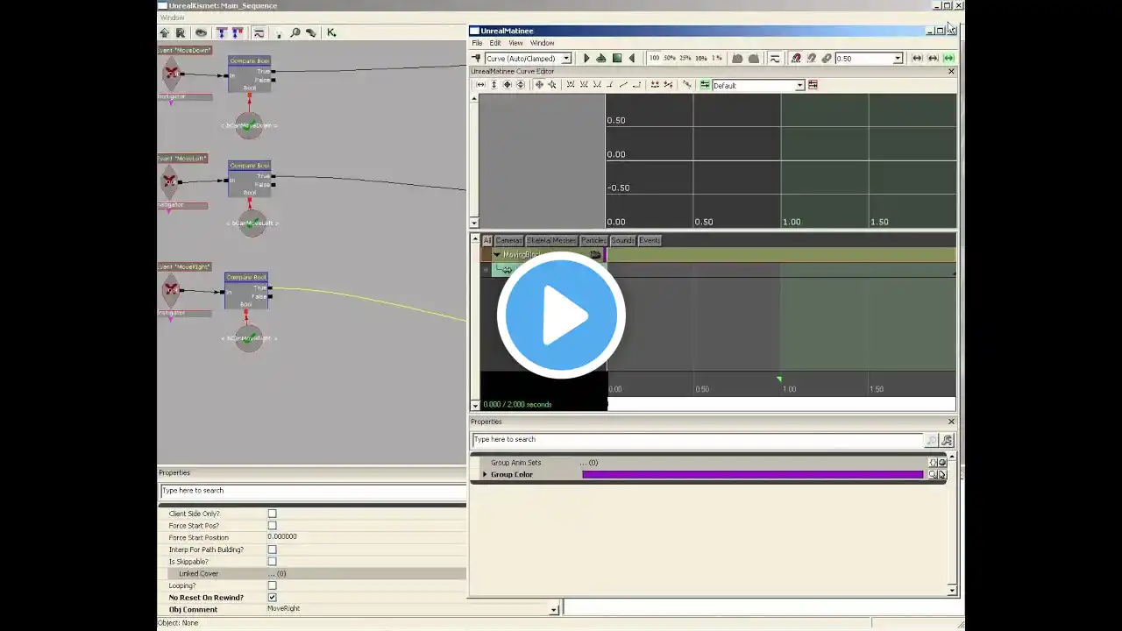Enable the Looping? checkbox
This screenshot has width=1122, height=631.
pos(272,585)
